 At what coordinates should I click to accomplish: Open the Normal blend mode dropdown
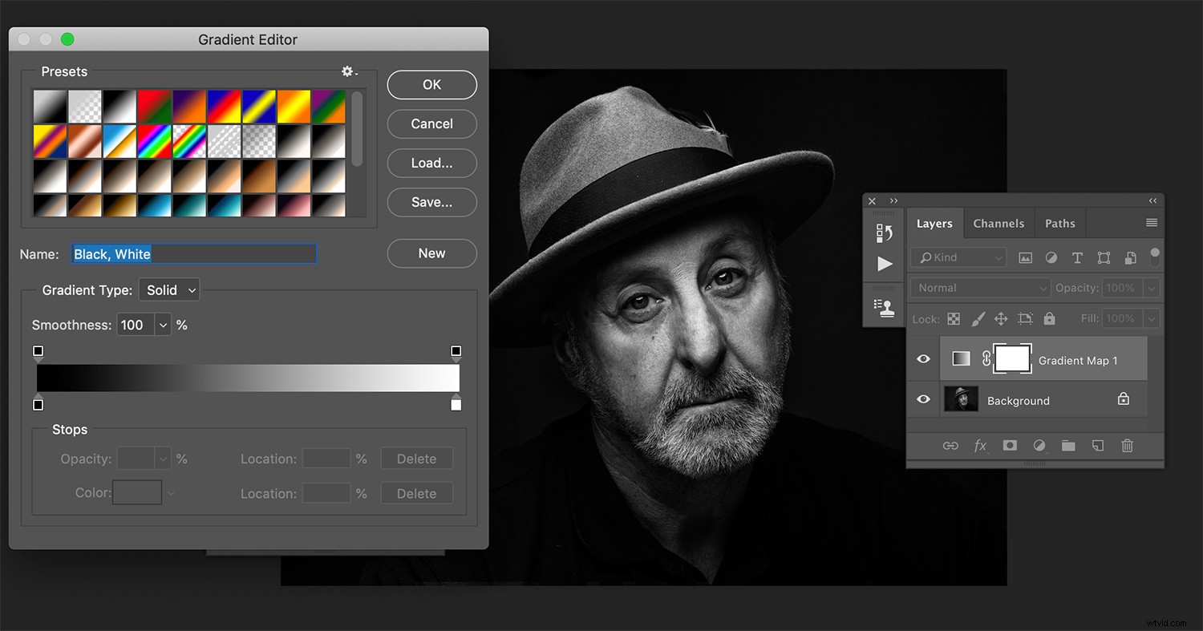tap(979, 287)
